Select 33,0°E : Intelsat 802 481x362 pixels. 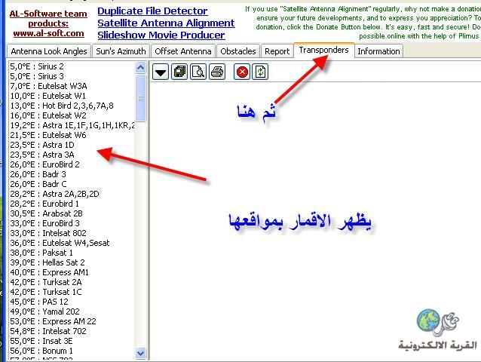tap(48, 233)
